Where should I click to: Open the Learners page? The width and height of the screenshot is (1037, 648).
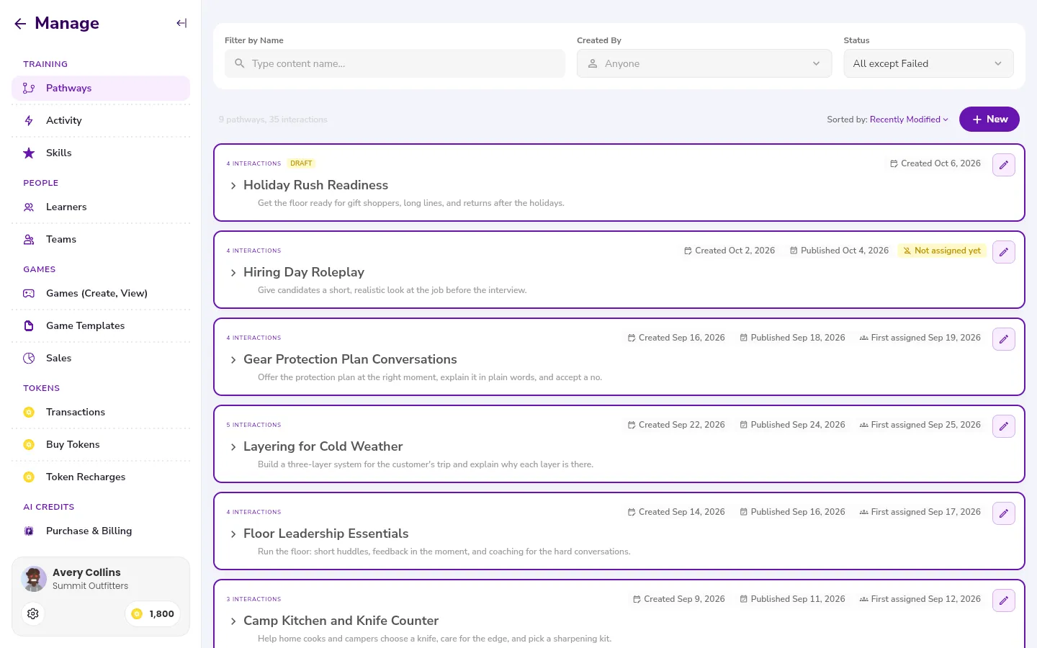(x=101, y=207)
